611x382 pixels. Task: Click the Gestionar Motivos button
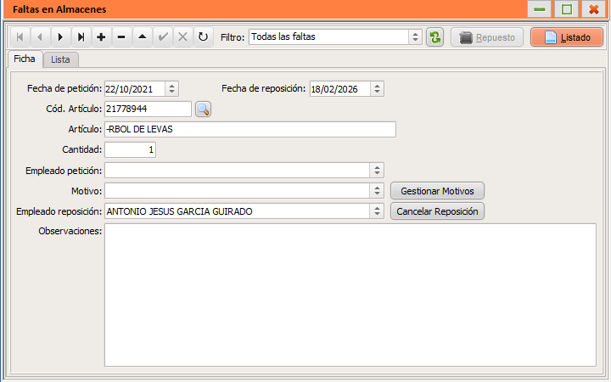point(437,191)
